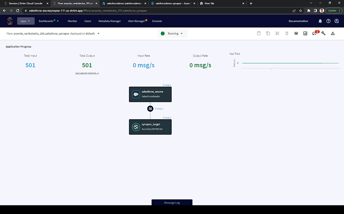Click the paste clipboard icon

259,33
